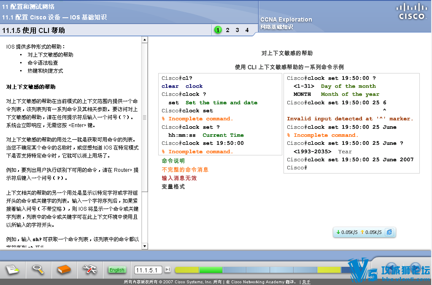The height and width of the screenshot is (285, 432).
Task: Select the 变量格式 legend label
Action: point(173,187)
